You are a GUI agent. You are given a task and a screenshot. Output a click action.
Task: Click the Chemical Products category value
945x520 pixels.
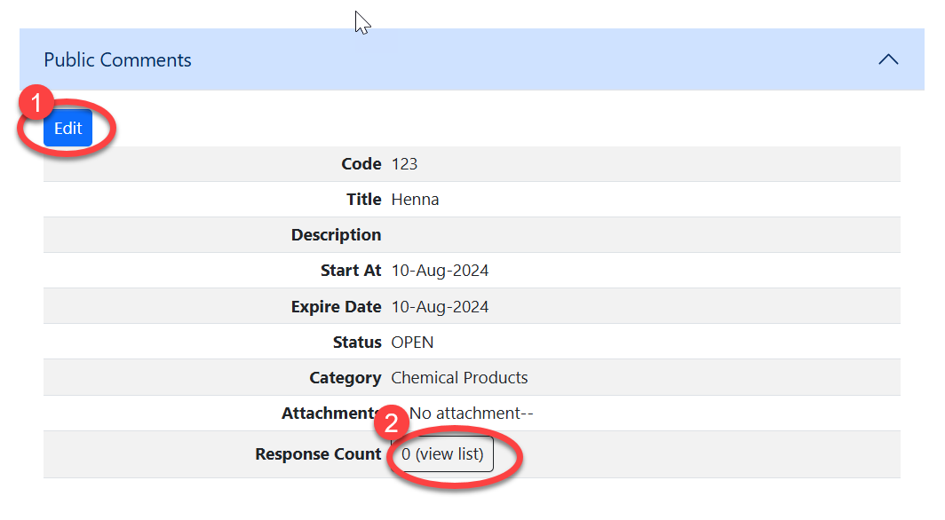(x=459, y=378)
